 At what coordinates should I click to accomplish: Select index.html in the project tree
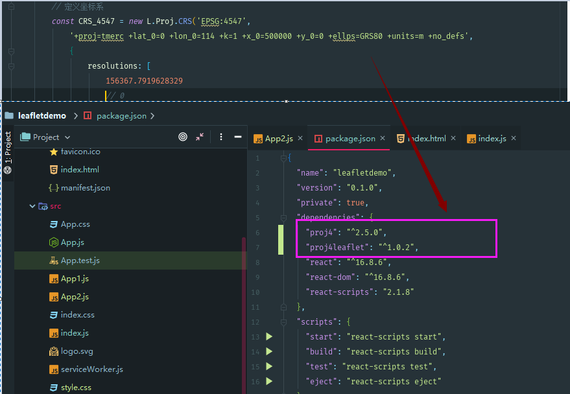74,170
